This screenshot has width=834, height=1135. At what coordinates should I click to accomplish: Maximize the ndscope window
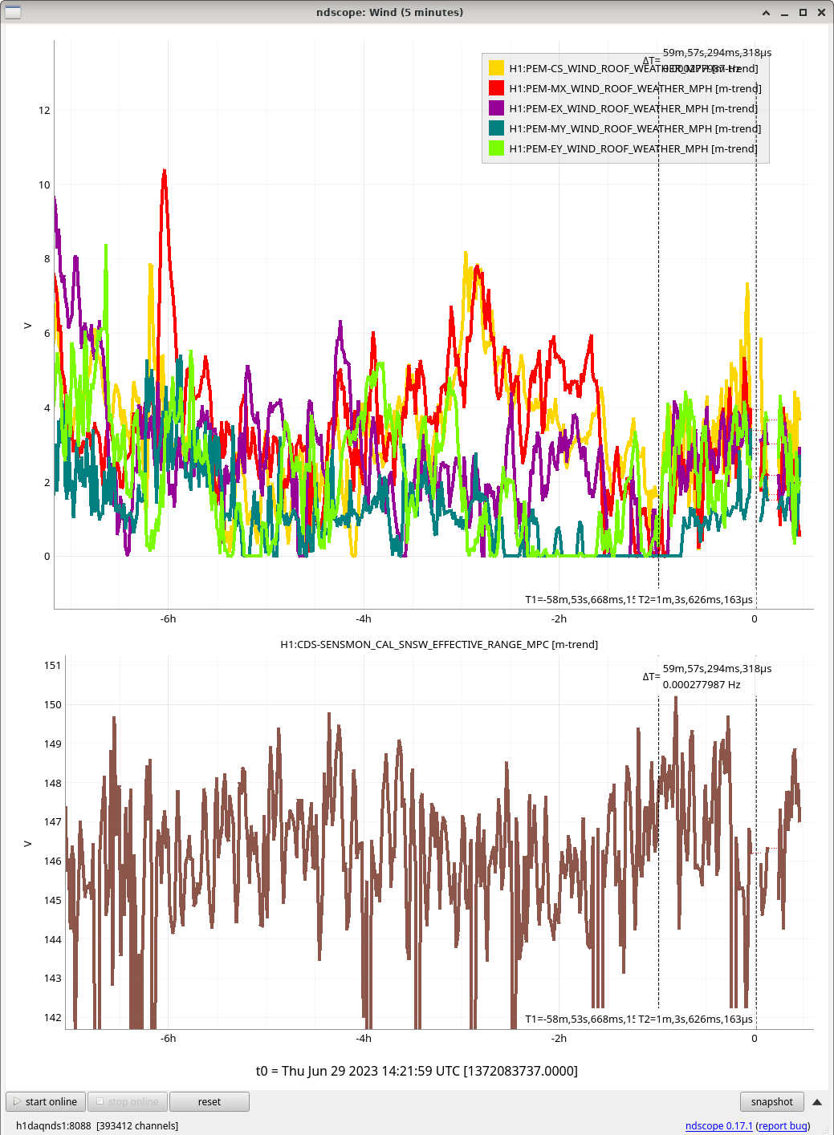(803, 13)
